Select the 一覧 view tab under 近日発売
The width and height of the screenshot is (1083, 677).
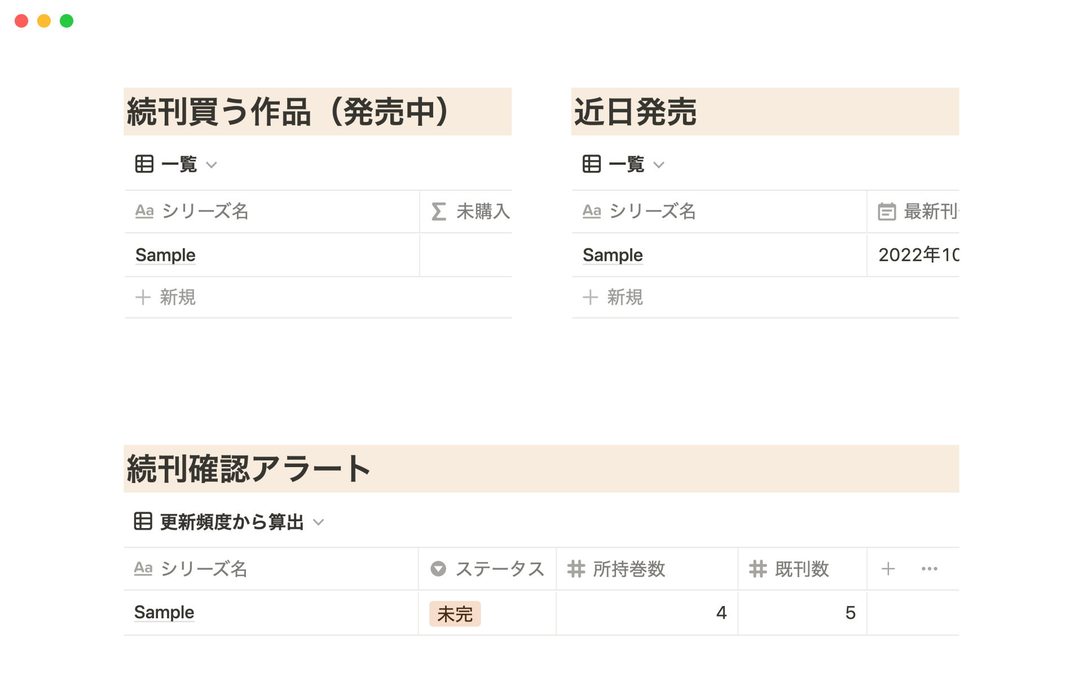pyautogui.click(x=626, y=164)
